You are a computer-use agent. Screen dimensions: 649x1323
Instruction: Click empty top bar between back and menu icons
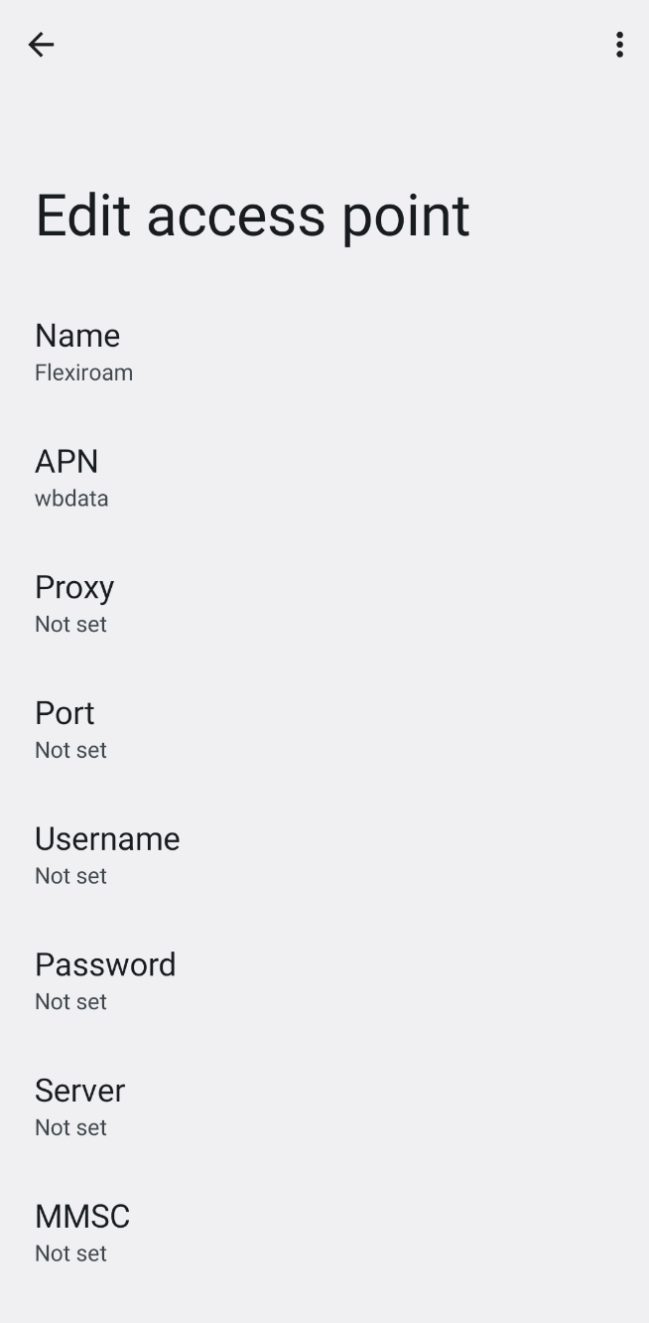pos(327,45)
